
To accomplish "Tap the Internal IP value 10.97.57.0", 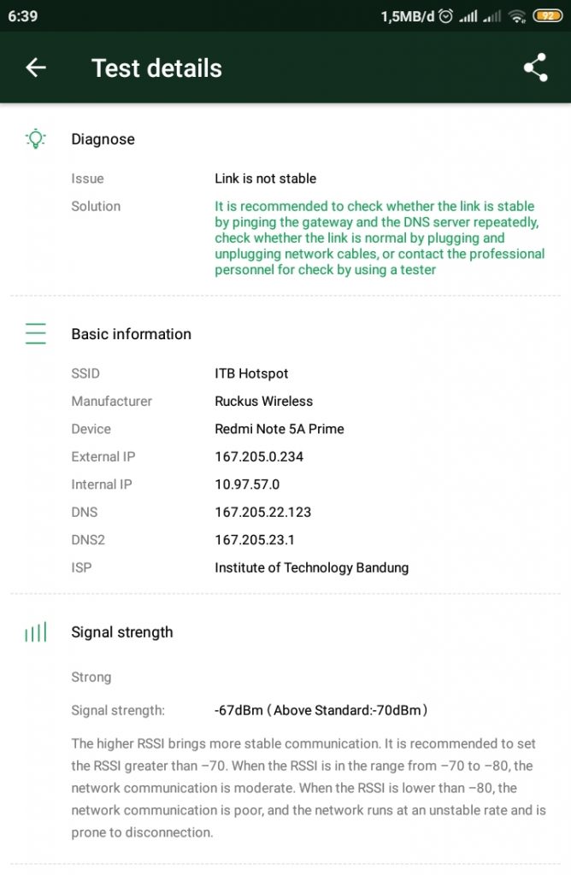I will (247, 484).
